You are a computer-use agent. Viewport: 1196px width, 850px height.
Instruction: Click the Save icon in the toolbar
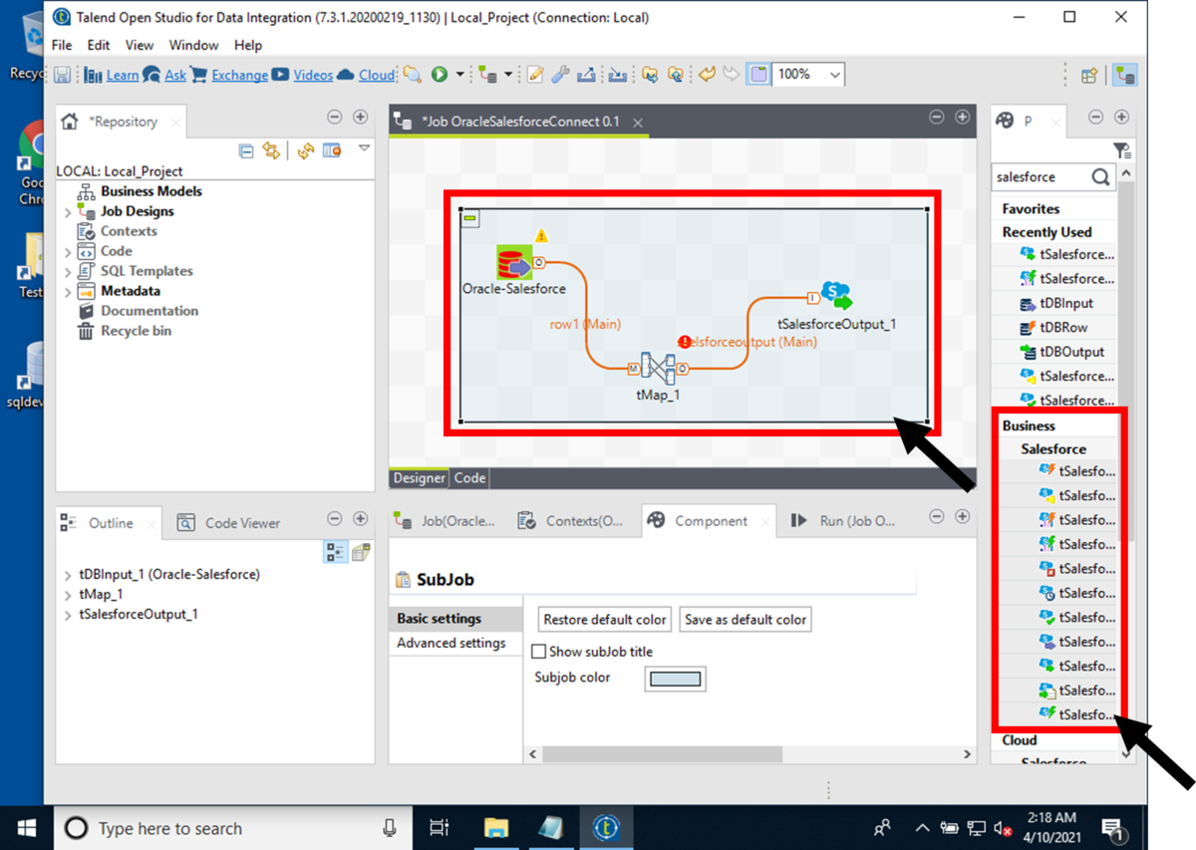tap(62, 75)
